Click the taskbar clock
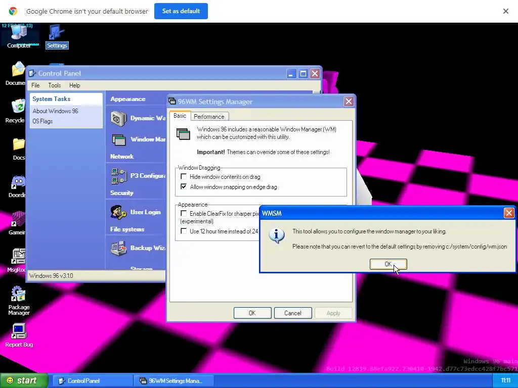518x388 pixels. pos(505,381)
